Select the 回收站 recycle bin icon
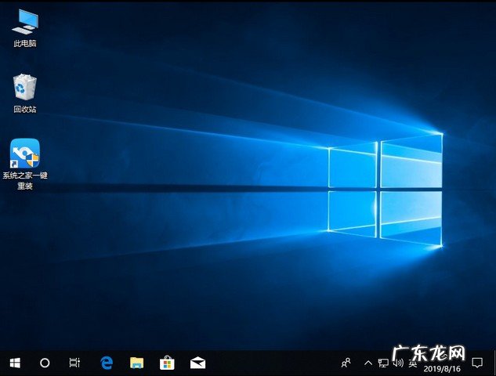Image resolution: width=496 pixels, height=376 pixels. pyautogui.click(x=24, y=88)
